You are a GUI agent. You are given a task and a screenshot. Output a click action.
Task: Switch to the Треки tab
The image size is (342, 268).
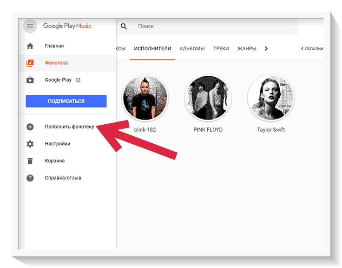221,48
